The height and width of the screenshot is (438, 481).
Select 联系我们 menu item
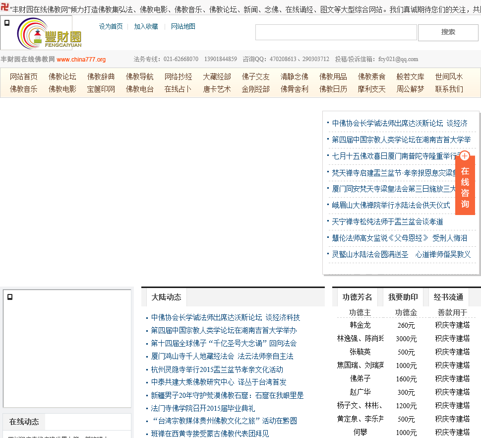pos(449,89)
